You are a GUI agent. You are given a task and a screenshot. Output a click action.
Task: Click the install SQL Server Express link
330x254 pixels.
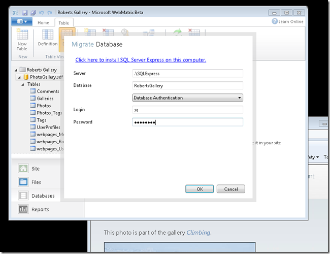pyautogui.click(x=141, y=60)
